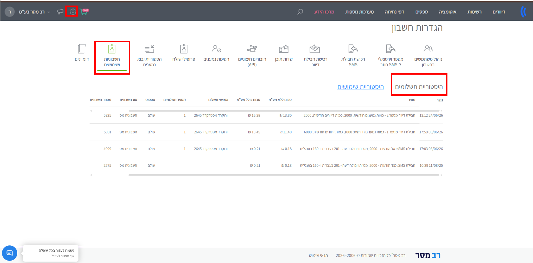Click the סכום כולל מע"מ column header
Screen dimensions: 533x263
pyautogui.click(x=248, y=100)
